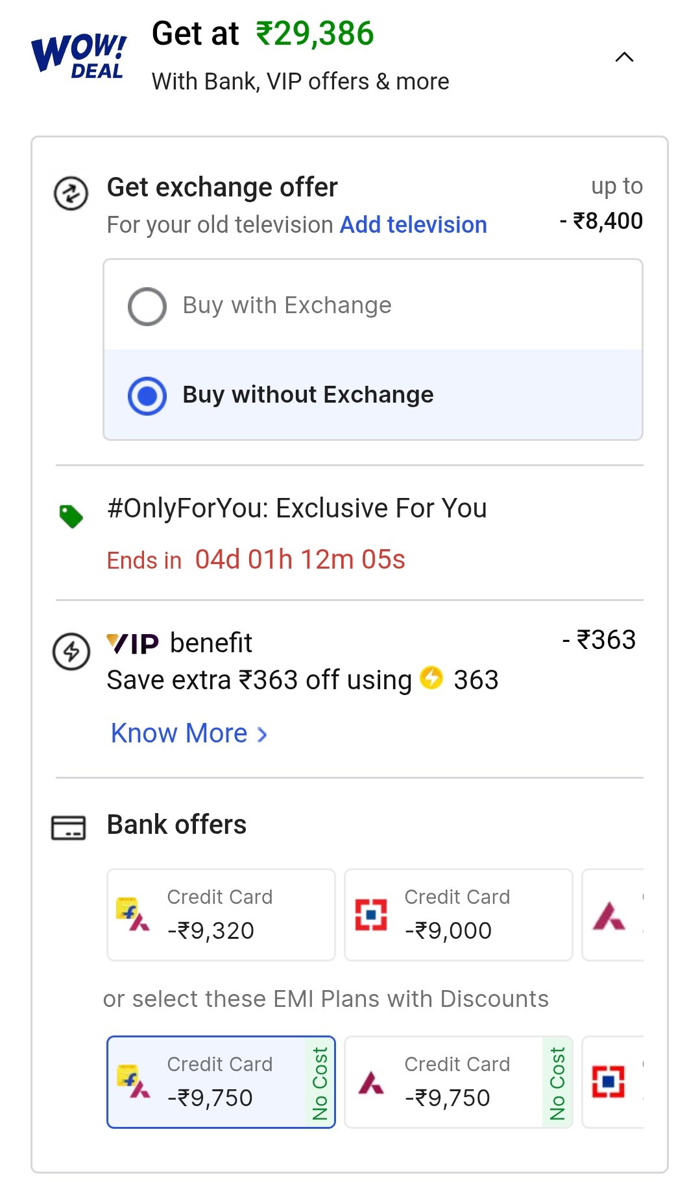Click the WOW! Deal logo

(78, 56)
